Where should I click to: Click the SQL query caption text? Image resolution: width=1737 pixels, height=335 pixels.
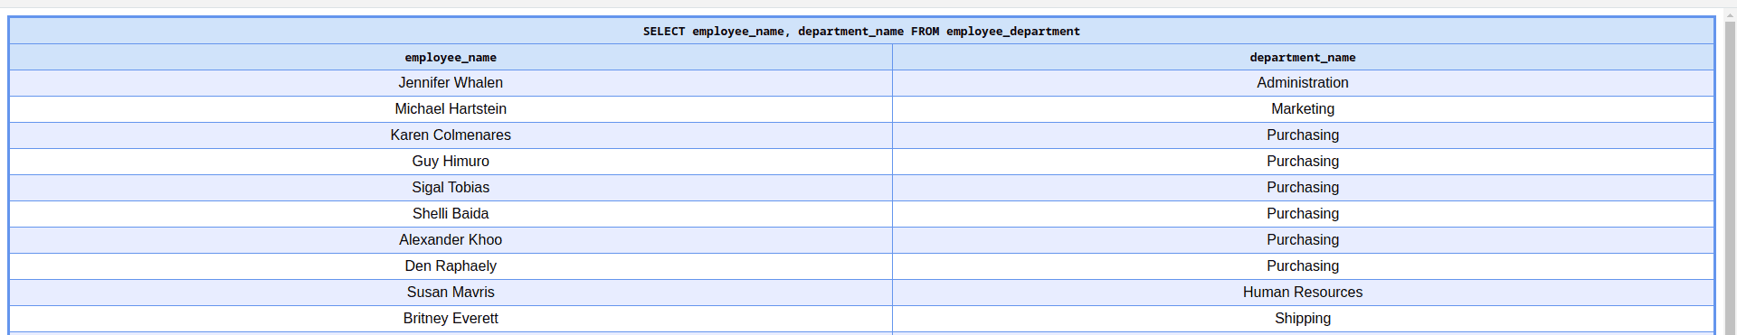[861, 31]
